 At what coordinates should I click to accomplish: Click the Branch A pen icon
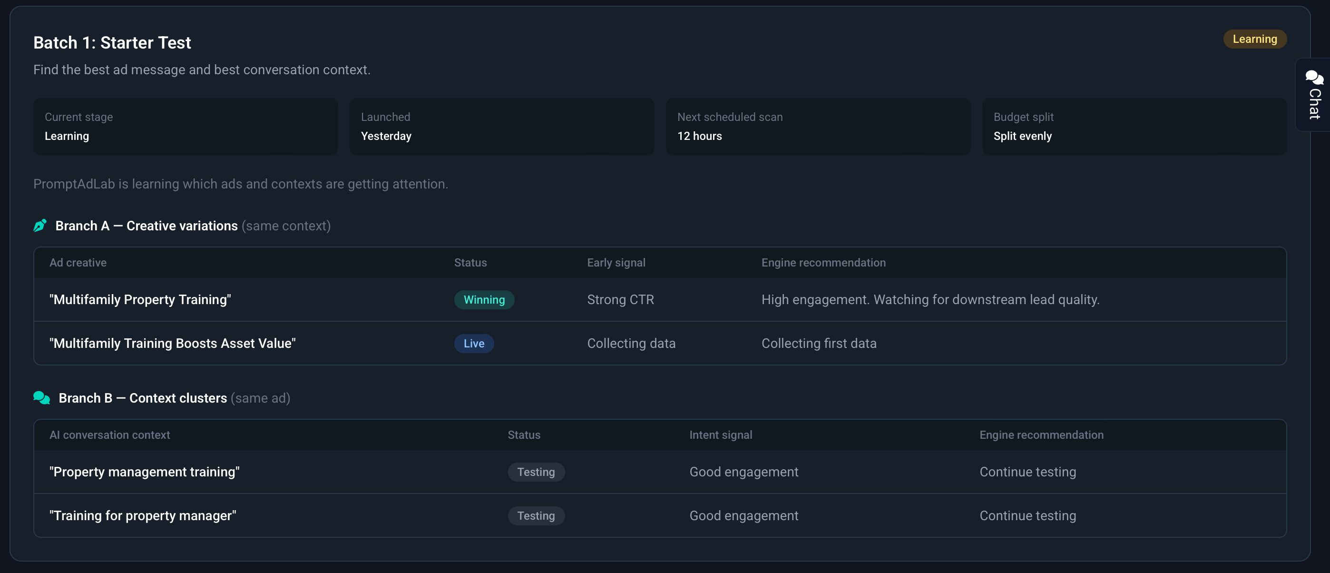[40, 226]
